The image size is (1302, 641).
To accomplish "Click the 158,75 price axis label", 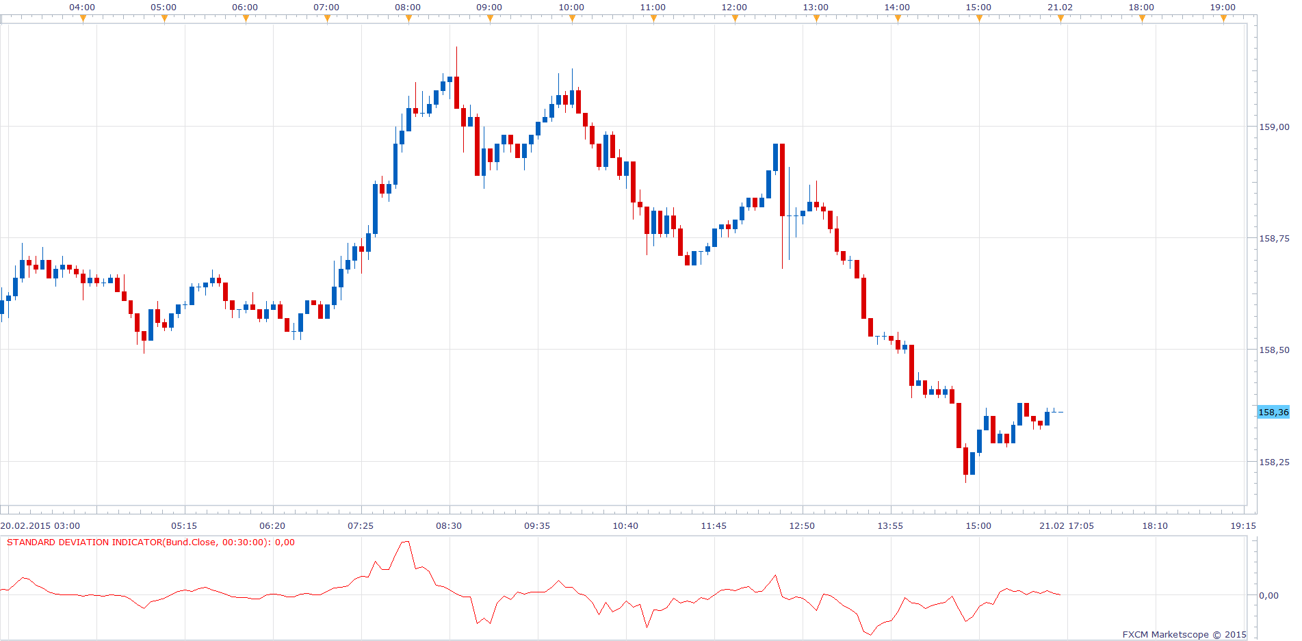I will point(1274,238).
